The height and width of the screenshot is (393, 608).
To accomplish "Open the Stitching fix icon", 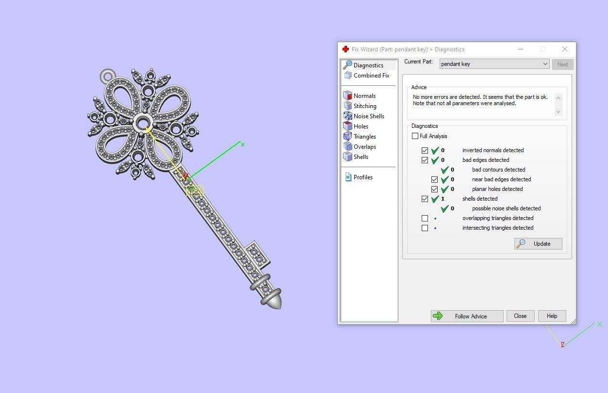I will click(x=347, y=106).
